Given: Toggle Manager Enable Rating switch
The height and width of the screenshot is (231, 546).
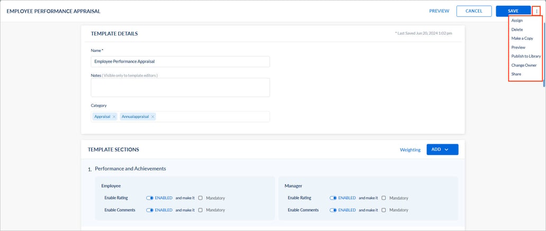Looking at the screenshot, I should click(333, 198).
